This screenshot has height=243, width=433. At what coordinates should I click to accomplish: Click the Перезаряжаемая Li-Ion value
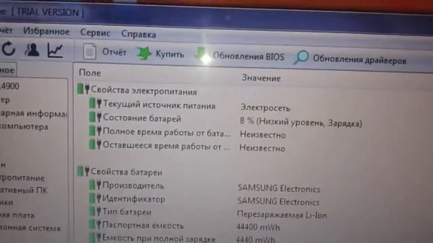click(282, 215)
